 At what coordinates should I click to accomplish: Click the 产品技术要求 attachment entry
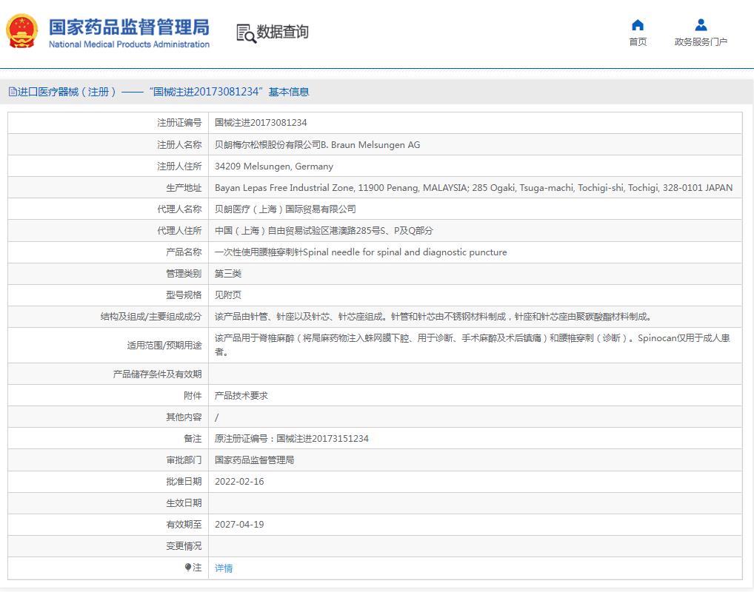(x=241, y=396)
